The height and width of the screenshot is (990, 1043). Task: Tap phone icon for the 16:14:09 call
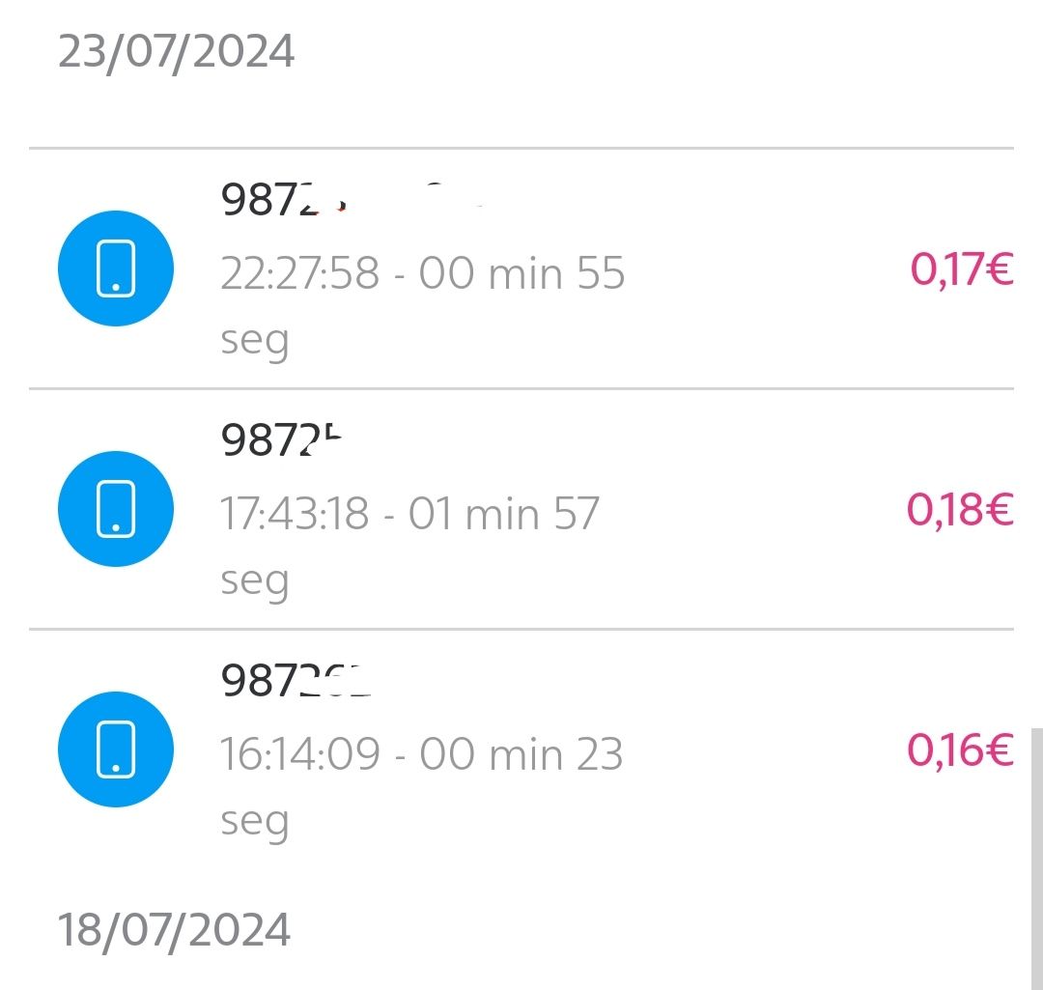click(x=116, y=750)
